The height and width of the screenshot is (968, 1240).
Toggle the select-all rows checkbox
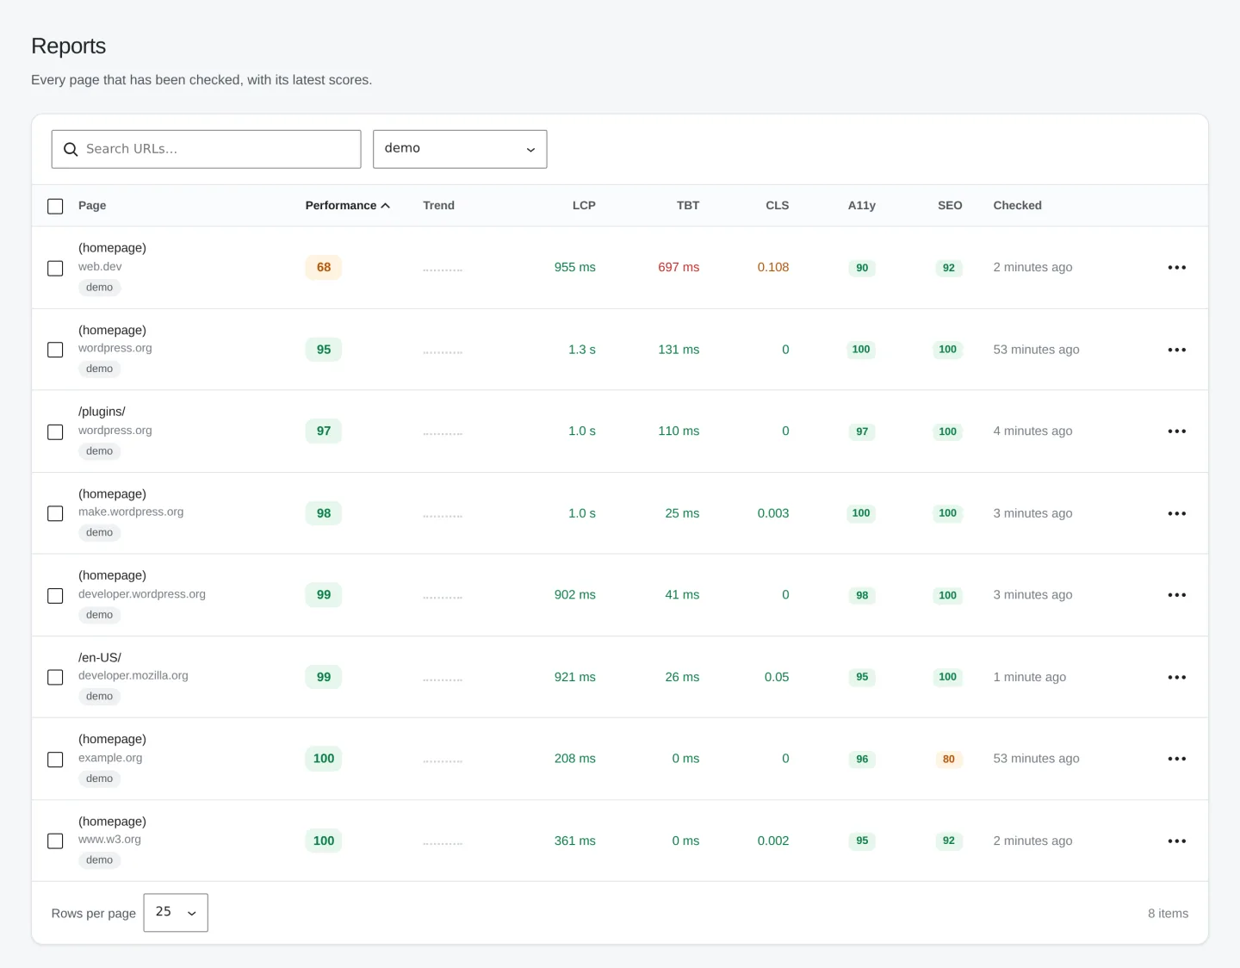coord(55,207)
